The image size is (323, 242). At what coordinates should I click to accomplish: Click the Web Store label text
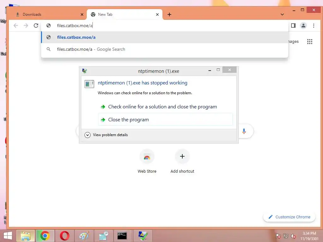click(147, 171)
